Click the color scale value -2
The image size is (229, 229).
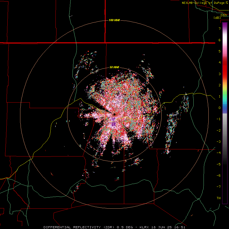coord(219,131)
